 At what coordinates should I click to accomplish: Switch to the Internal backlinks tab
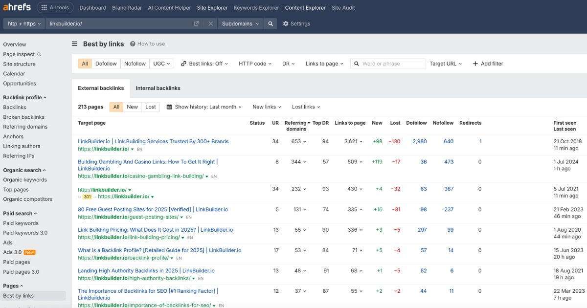click(x=158, y=88)
